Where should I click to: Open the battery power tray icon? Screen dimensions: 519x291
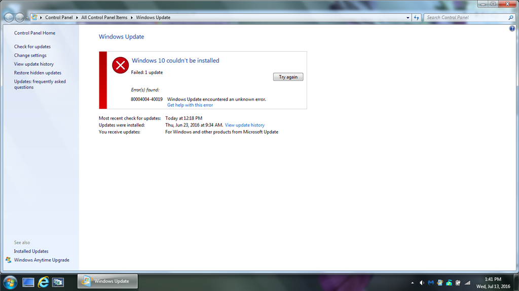(x=458, y=283)
